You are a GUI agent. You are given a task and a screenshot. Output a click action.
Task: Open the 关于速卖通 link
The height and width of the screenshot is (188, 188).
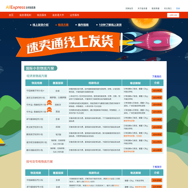[x=142, y=8]
